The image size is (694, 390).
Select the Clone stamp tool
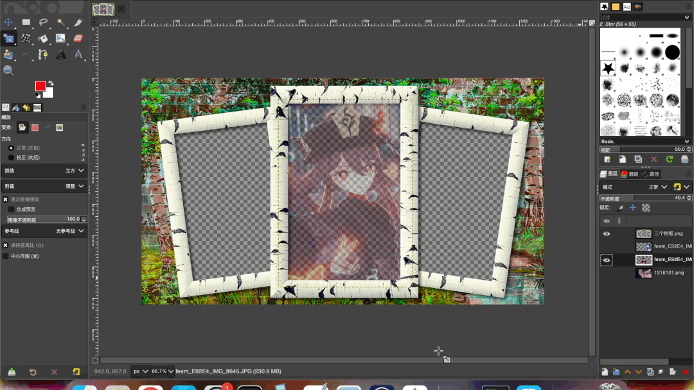[x=8, y=55]
